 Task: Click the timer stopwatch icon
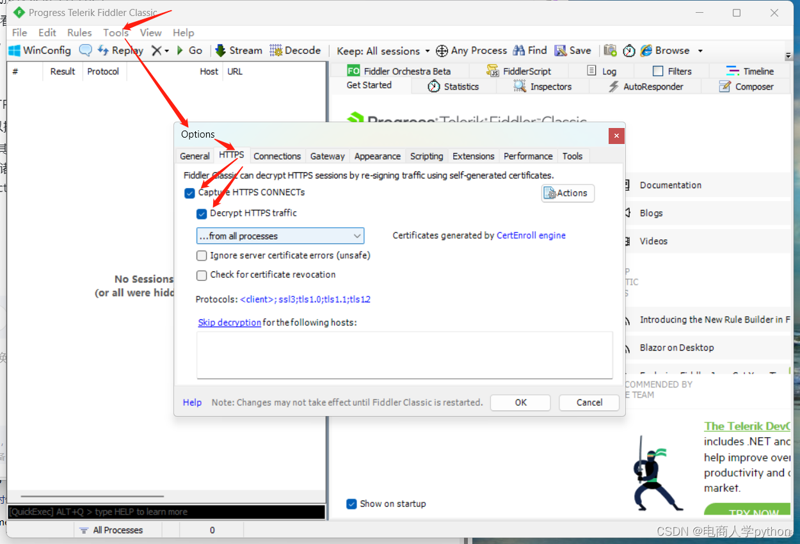pos(629,51)
